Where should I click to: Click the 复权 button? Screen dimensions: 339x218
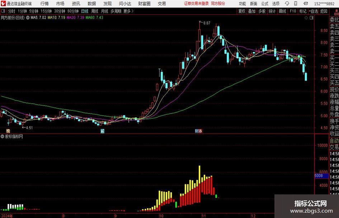(x=242, y=11)
